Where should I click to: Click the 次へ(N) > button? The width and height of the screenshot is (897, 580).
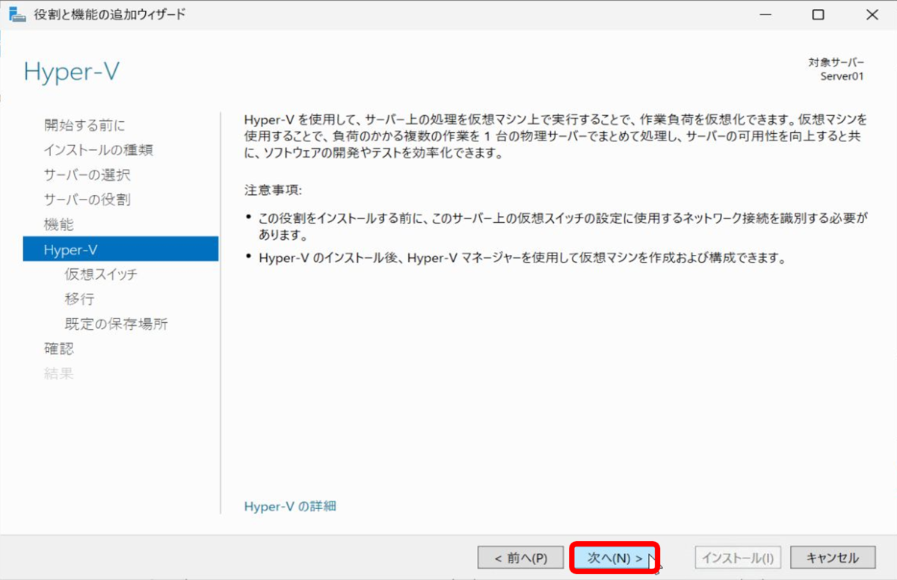click(614, 558)
